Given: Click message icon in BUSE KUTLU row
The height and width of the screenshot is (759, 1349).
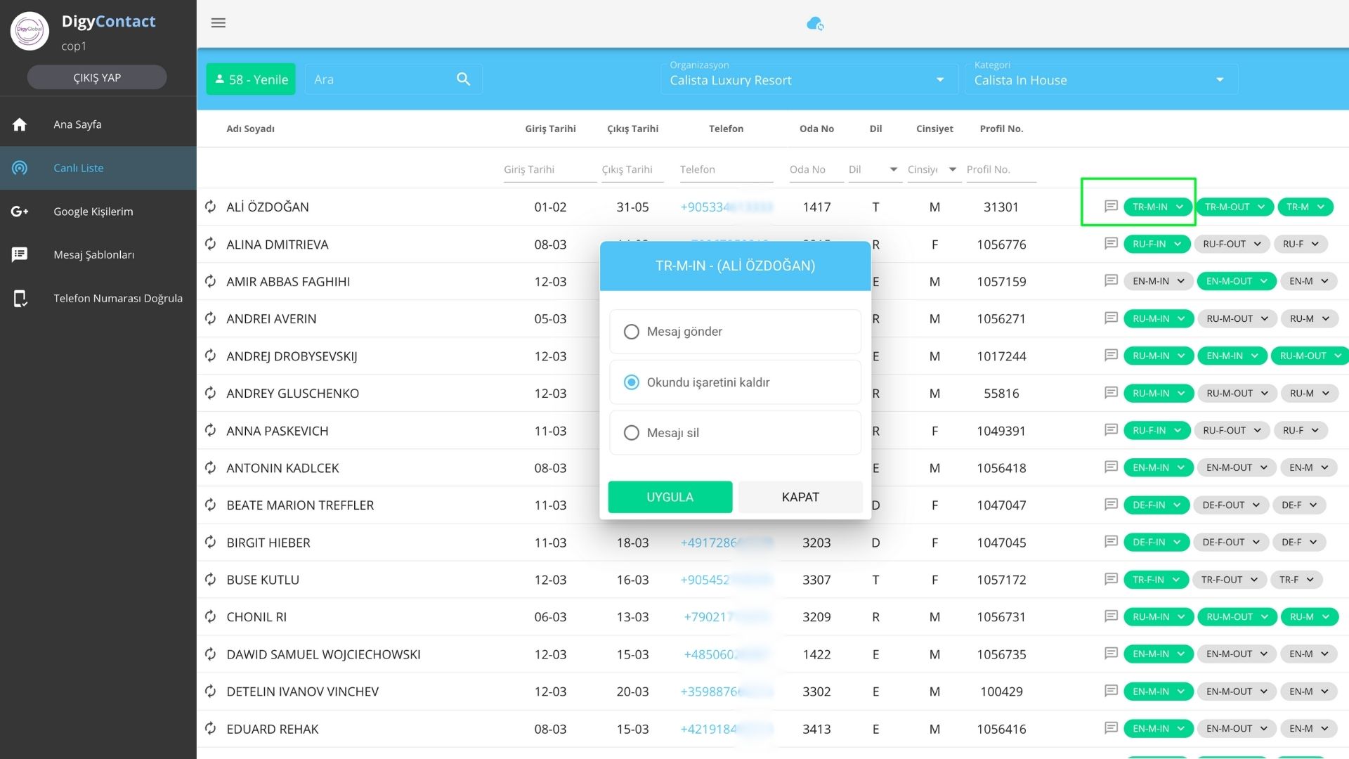Looking at the screenshot, I should pyautogui.click(x=1111, y=579).
